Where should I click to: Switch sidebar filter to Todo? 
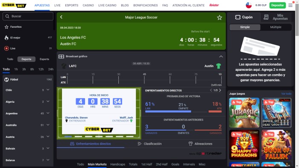(x=10, y=59)
